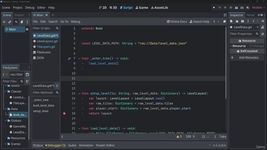Screen dimensions: 267x150
Task: Open Search Help
Action: (x=199, y=22)
